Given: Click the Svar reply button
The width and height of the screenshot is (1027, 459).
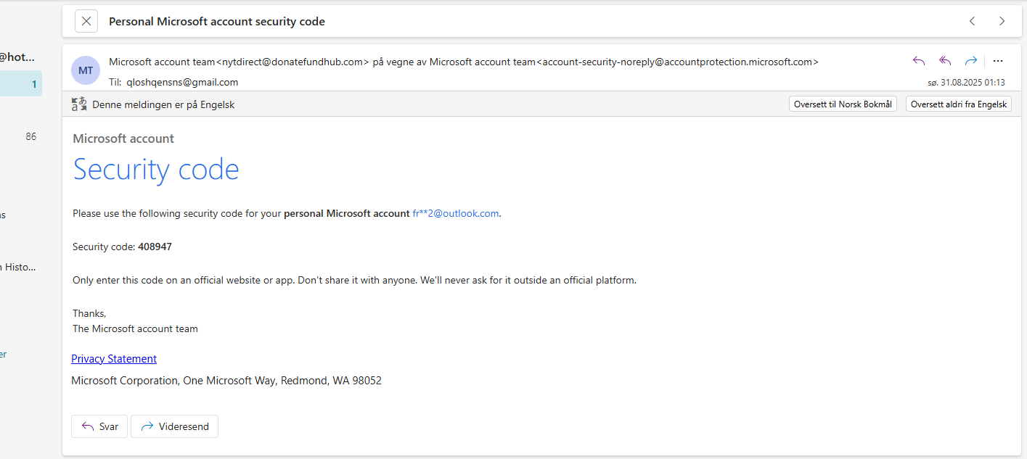Looking at the screenshot, I should (99, 426).
